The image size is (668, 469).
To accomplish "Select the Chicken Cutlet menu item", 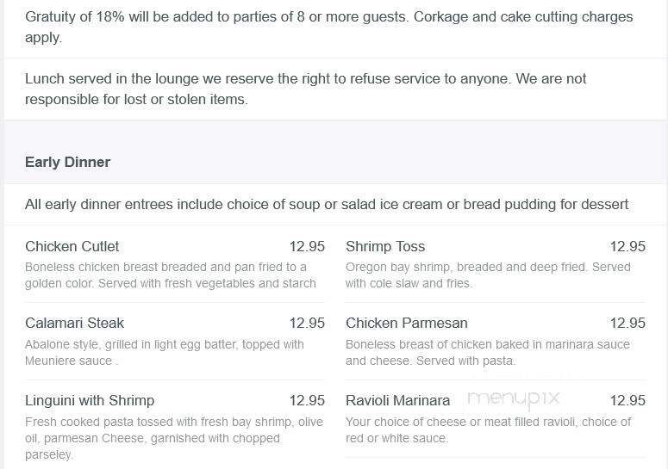I will 72,247.
